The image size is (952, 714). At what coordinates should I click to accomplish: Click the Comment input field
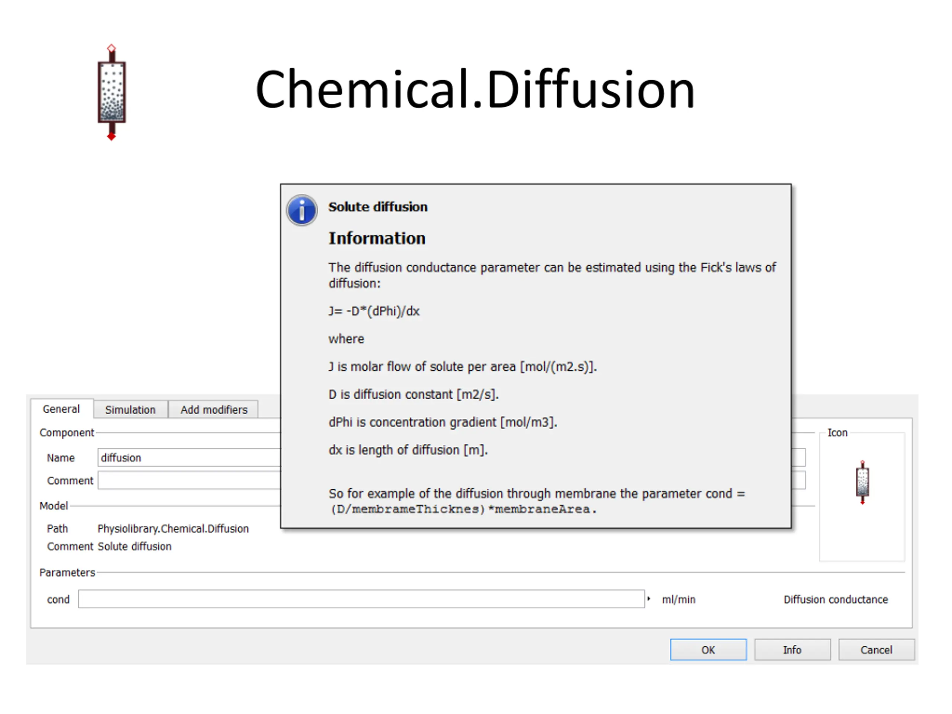189,480
